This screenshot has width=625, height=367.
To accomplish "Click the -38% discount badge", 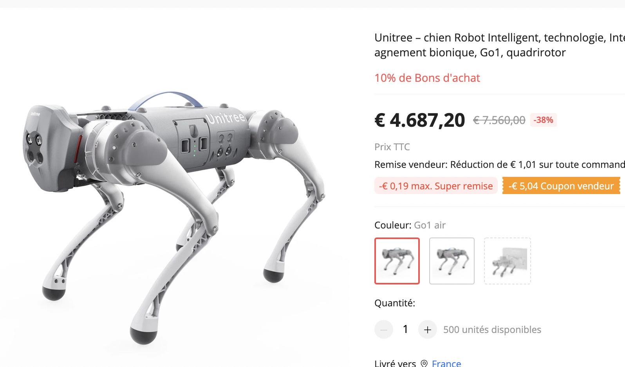I will [544, 120].
